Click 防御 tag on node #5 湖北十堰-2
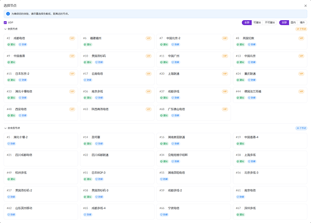311x223 pixels. (12, 144)
